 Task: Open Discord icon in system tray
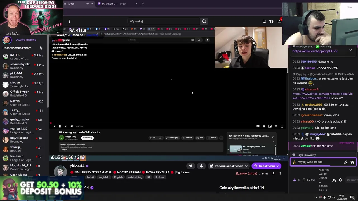point(320,197)
